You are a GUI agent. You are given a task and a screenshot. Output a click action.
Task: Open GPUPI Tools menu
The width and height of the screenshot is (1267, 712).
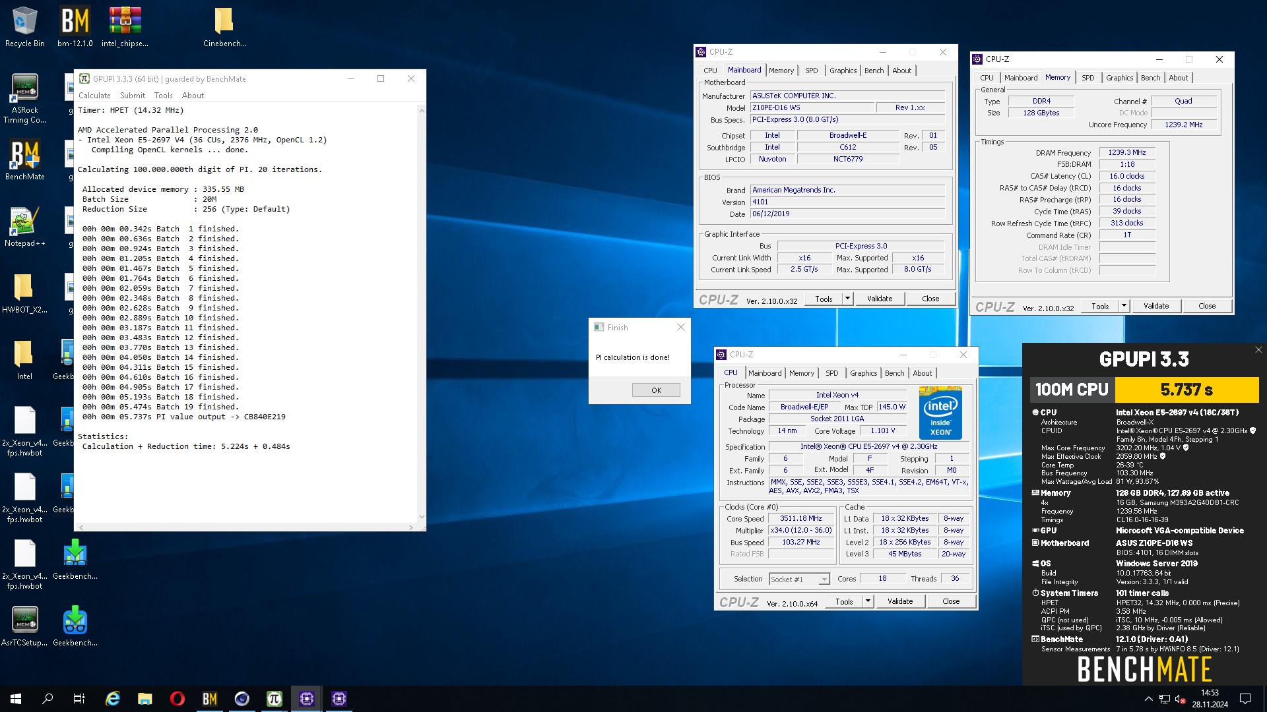[x=164, y=96]
